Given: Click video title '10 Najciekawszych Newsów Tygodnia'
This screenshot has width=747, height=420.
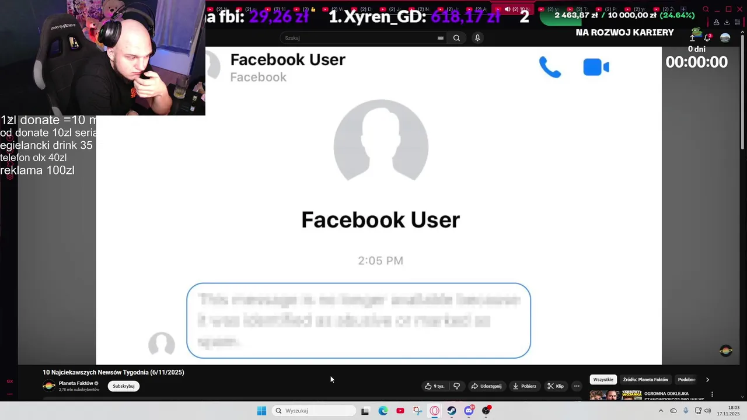Looking at the screenshot, I should pyautogui.click(x=113, y=372).
